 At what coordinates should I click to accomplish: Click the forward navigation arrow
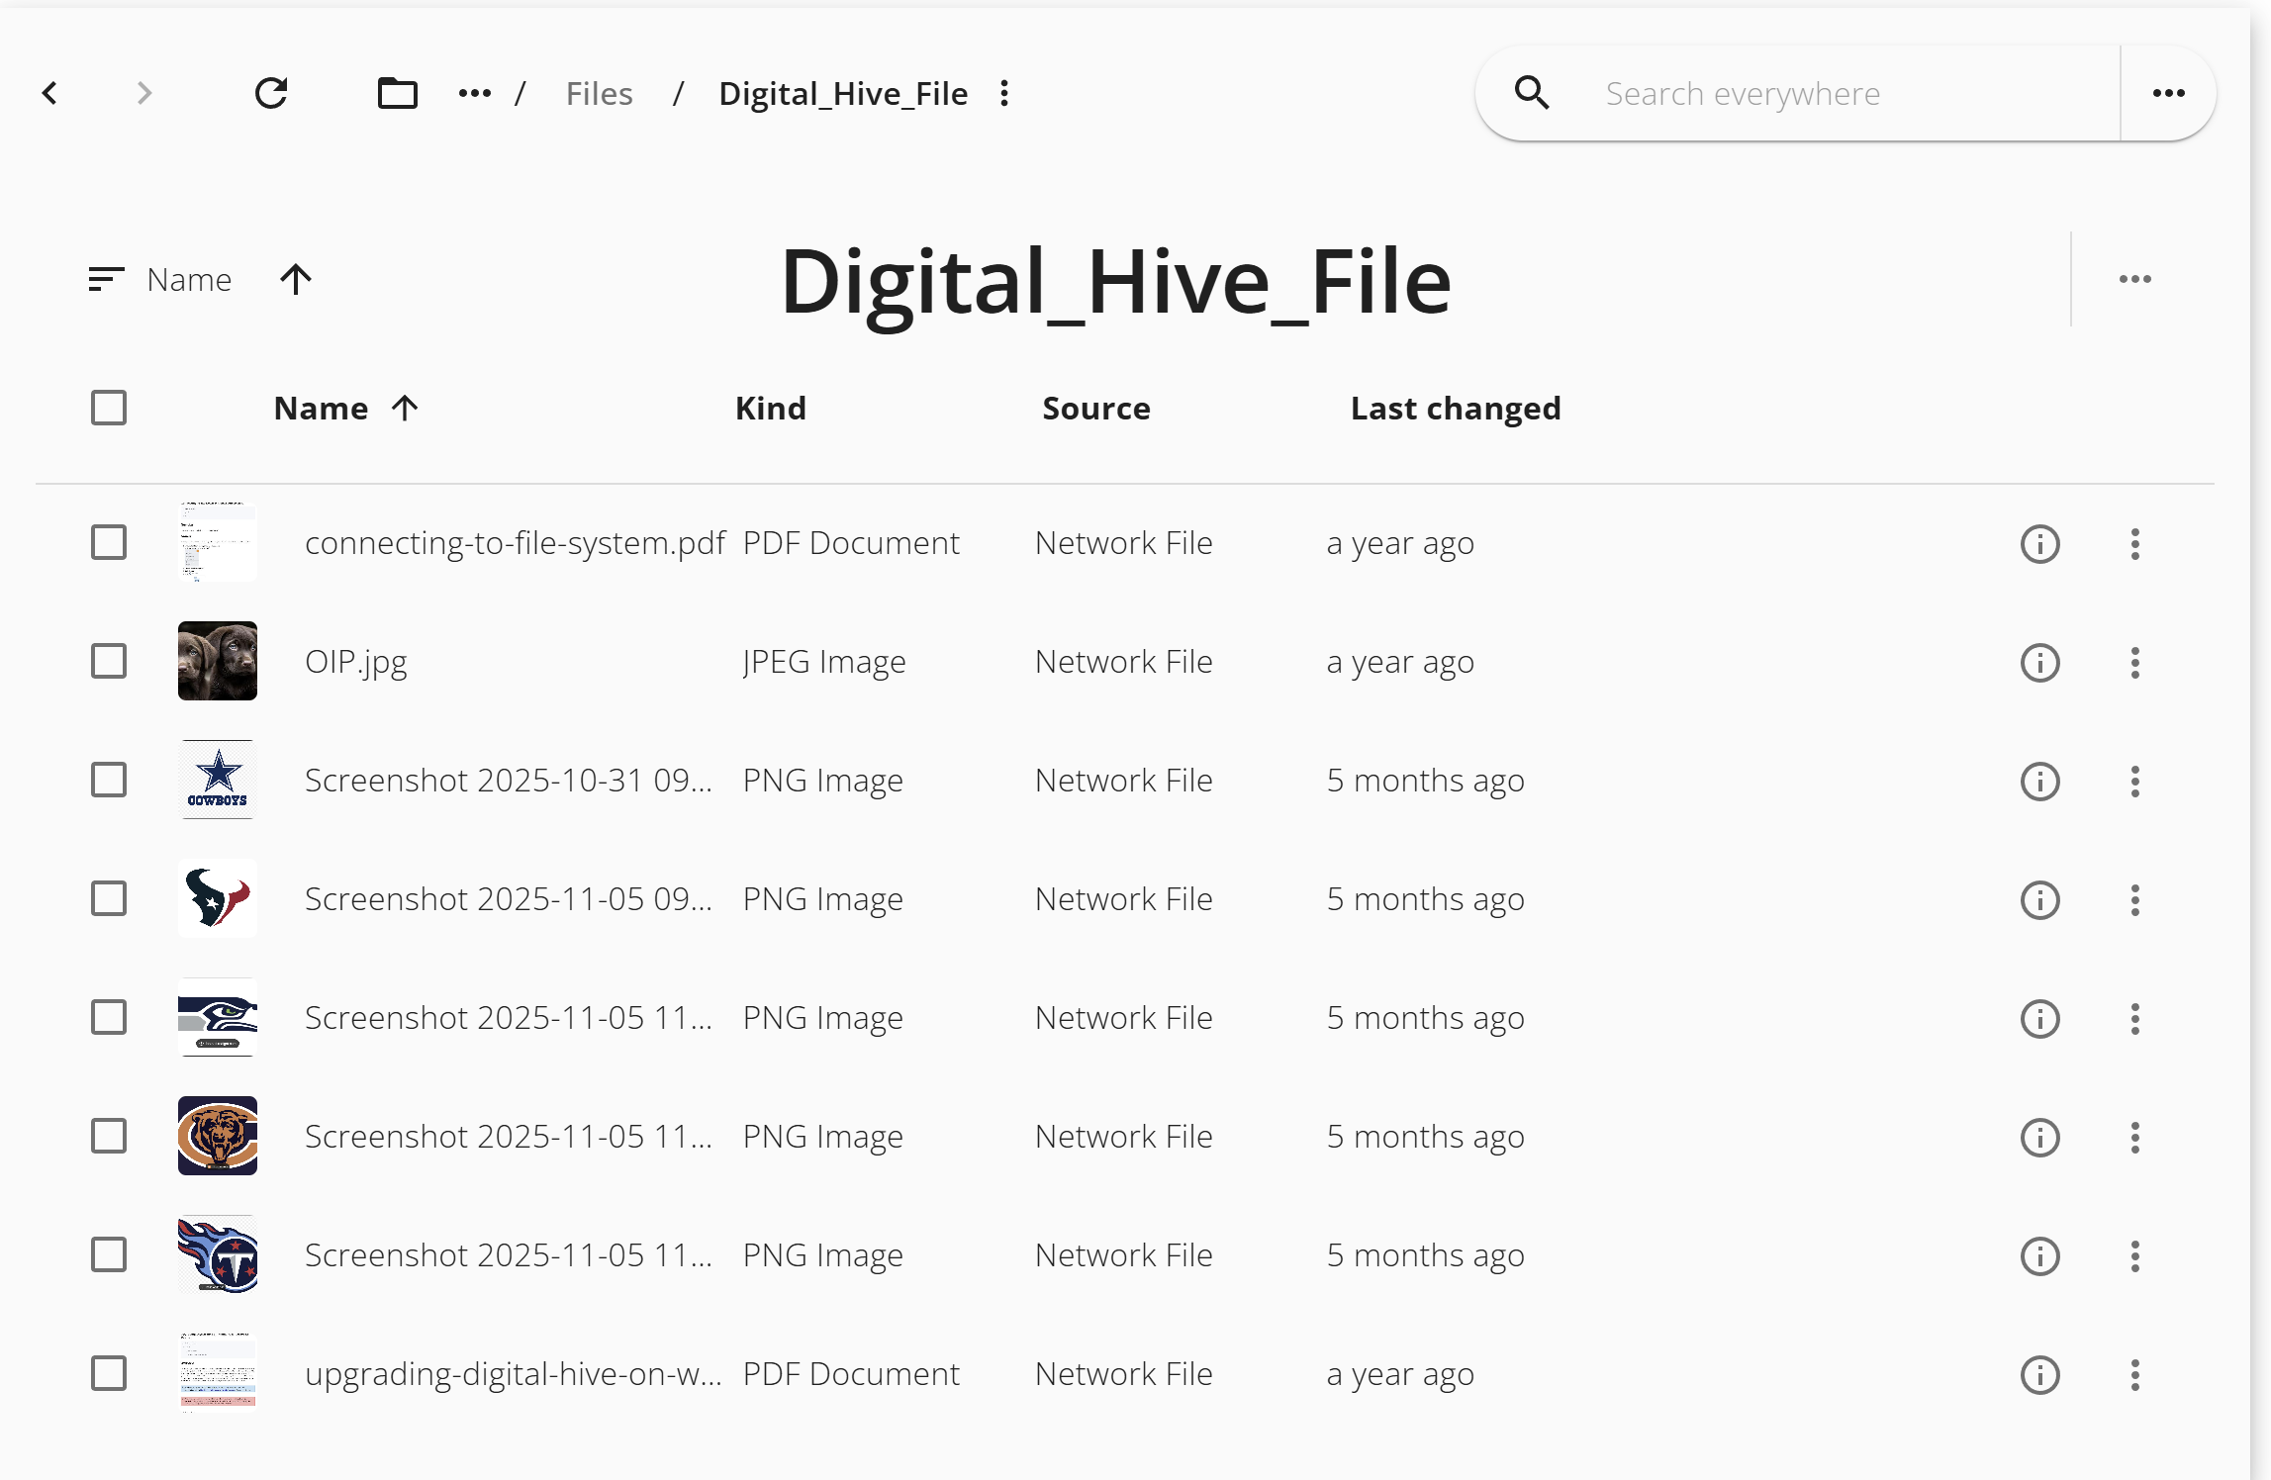point(144,93)
